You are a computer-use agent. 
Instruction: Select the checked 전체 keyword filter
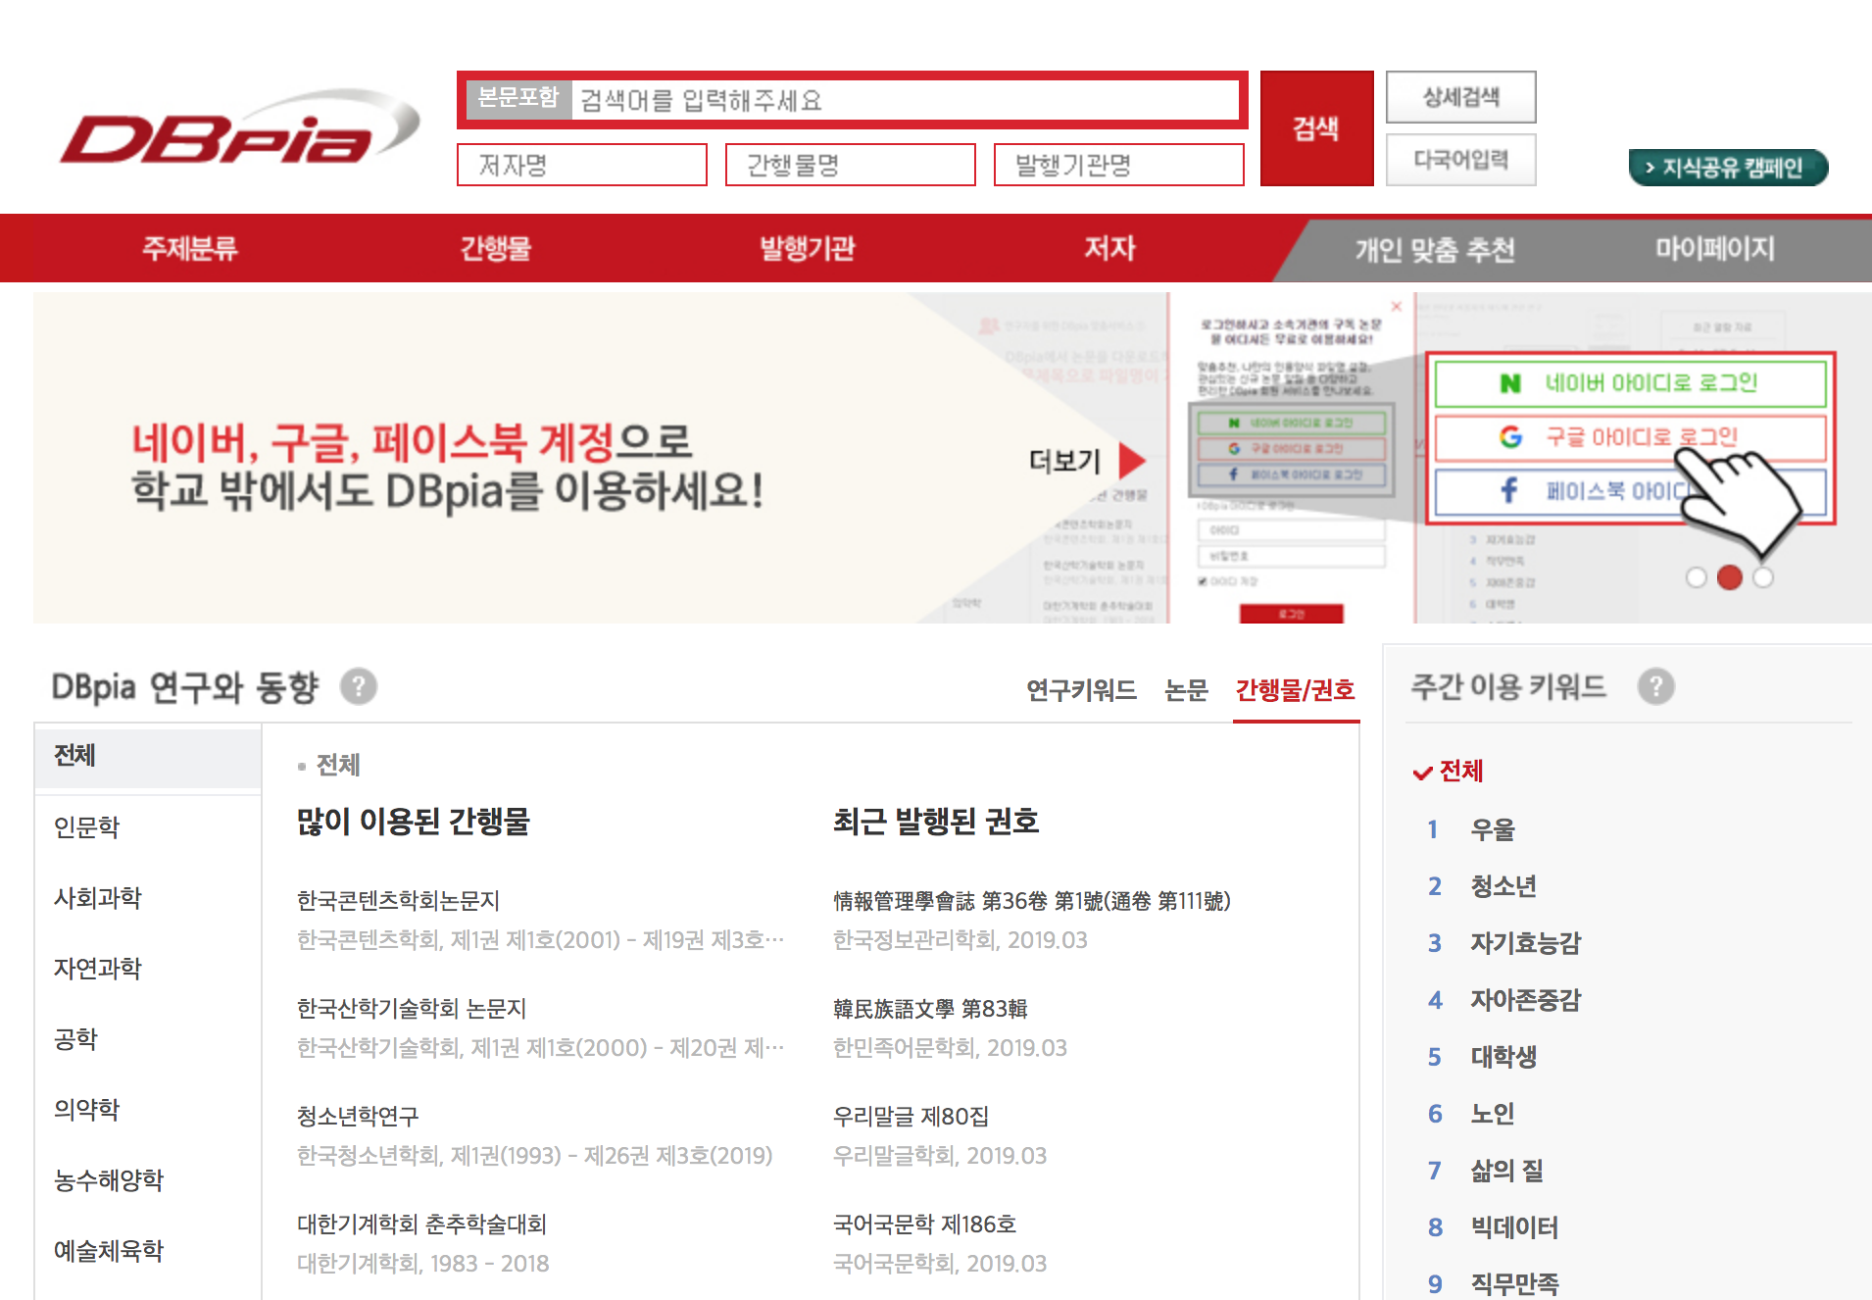click(1448, 772)
